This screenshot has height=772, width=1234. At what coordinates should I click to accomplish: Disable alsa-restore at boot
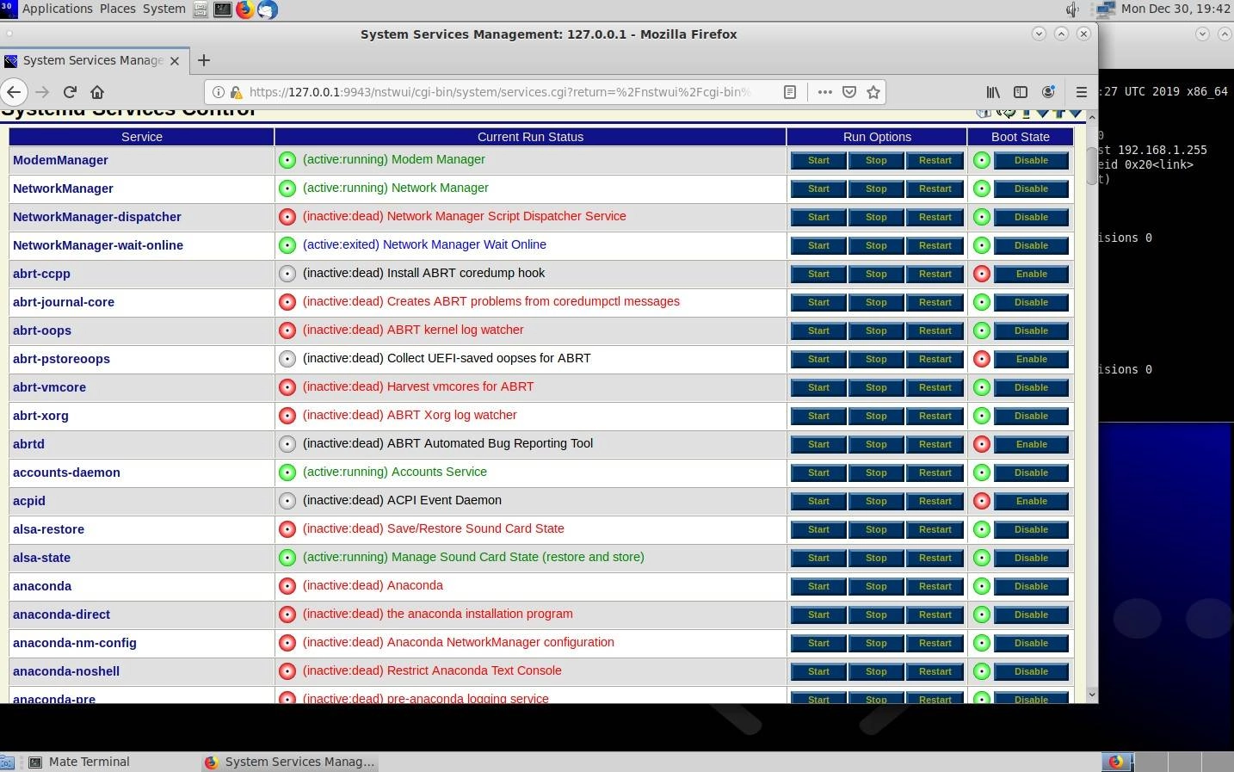coord(1031,529)
